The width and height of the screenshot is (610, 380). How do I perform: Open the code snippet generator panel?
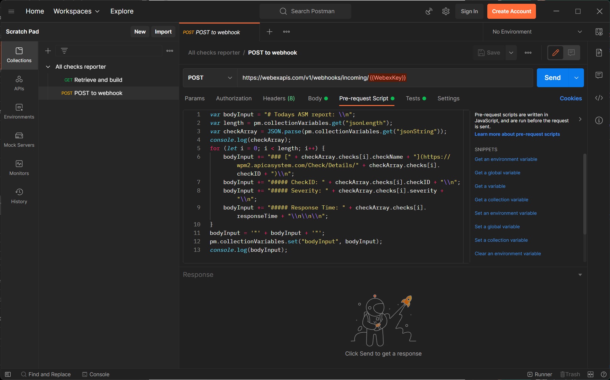click(599, 98)
